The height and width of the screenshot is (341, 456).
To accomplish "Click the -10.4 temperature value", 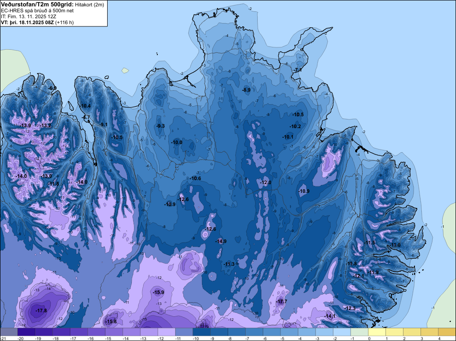I will (86, 106).
